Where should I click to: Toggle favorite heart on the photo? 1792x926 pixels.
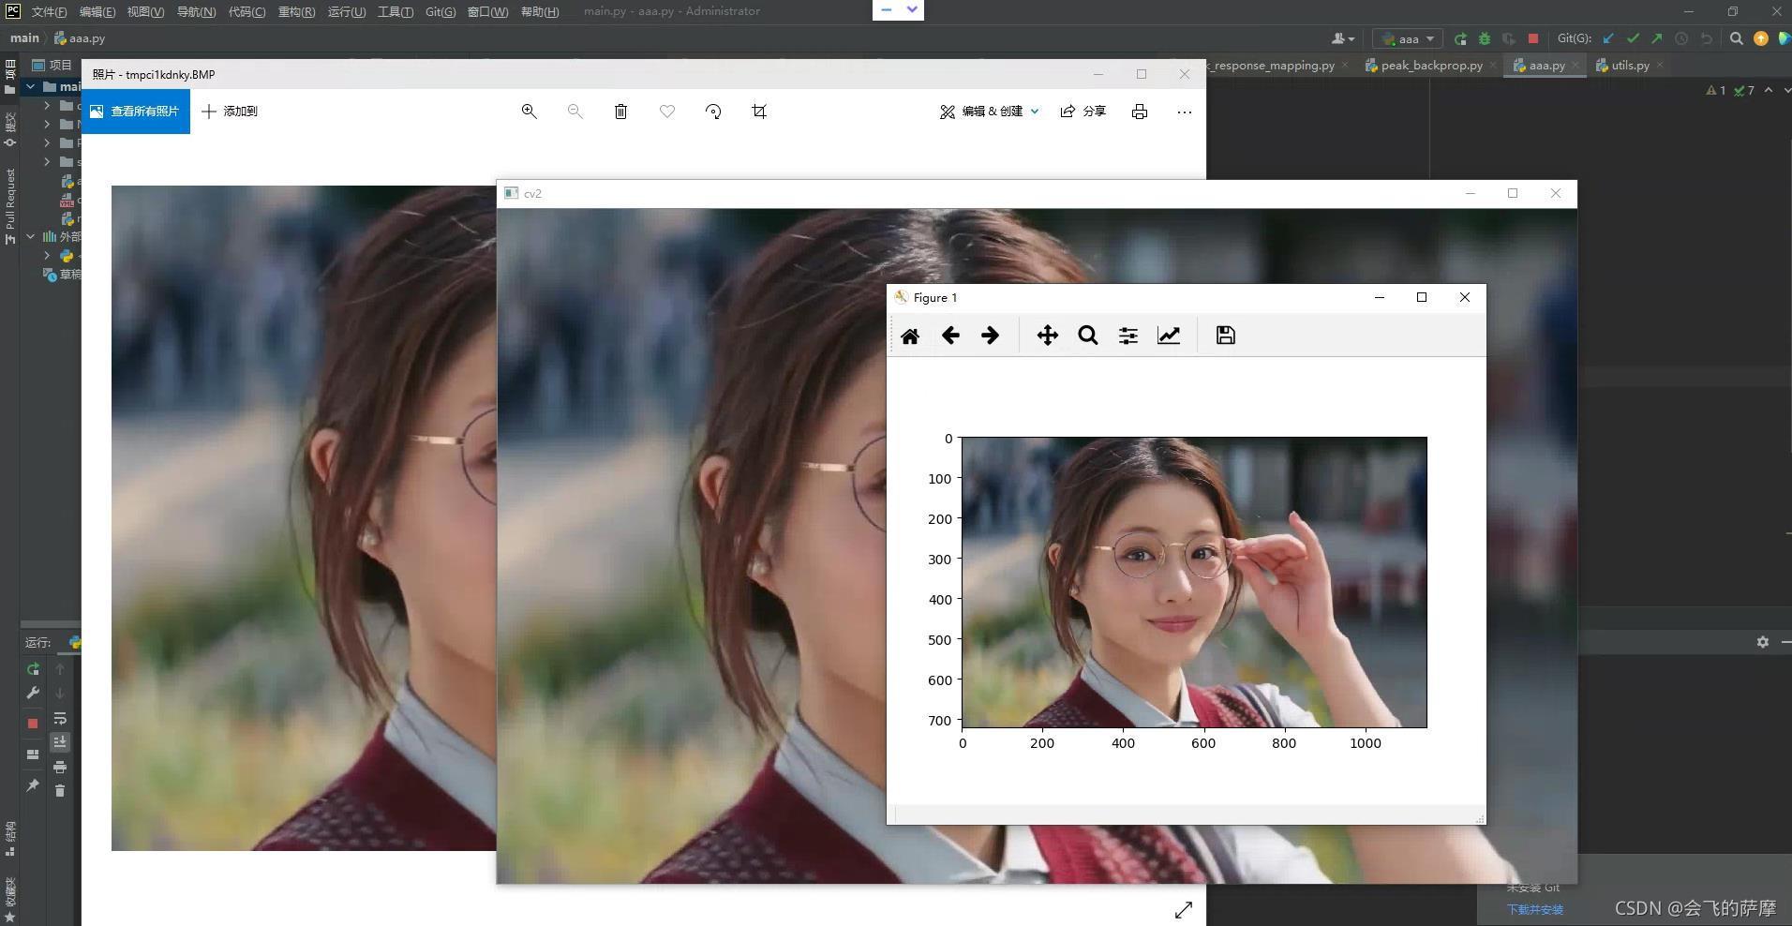click(x=667, y=112)
